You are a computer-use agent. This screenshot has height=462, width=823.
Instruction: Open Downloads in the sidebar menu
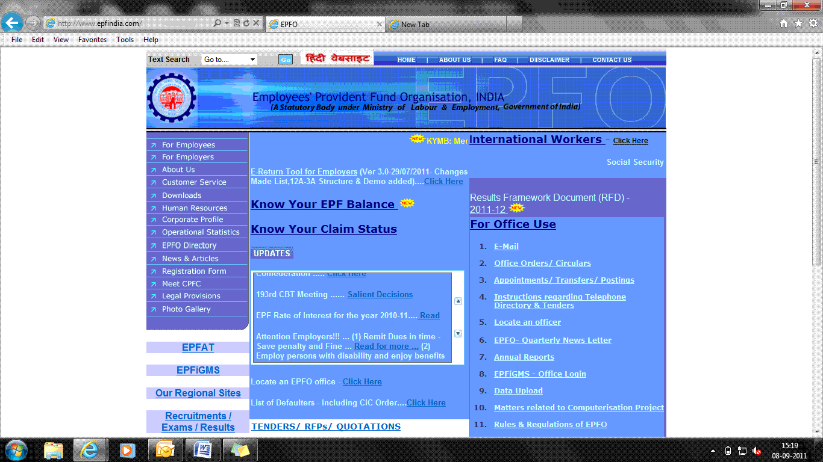point(181,196)
